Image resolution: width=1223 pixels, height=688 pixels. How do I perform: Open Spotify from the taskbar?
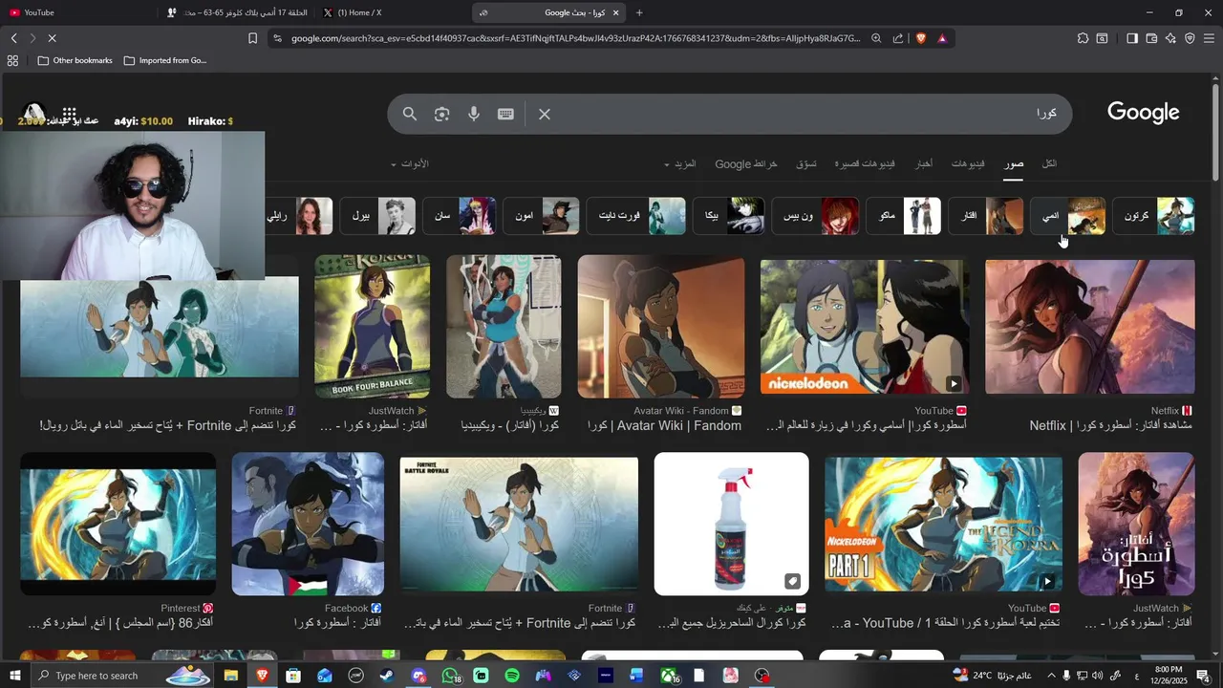pyautogui.click(x=512, y=676)
